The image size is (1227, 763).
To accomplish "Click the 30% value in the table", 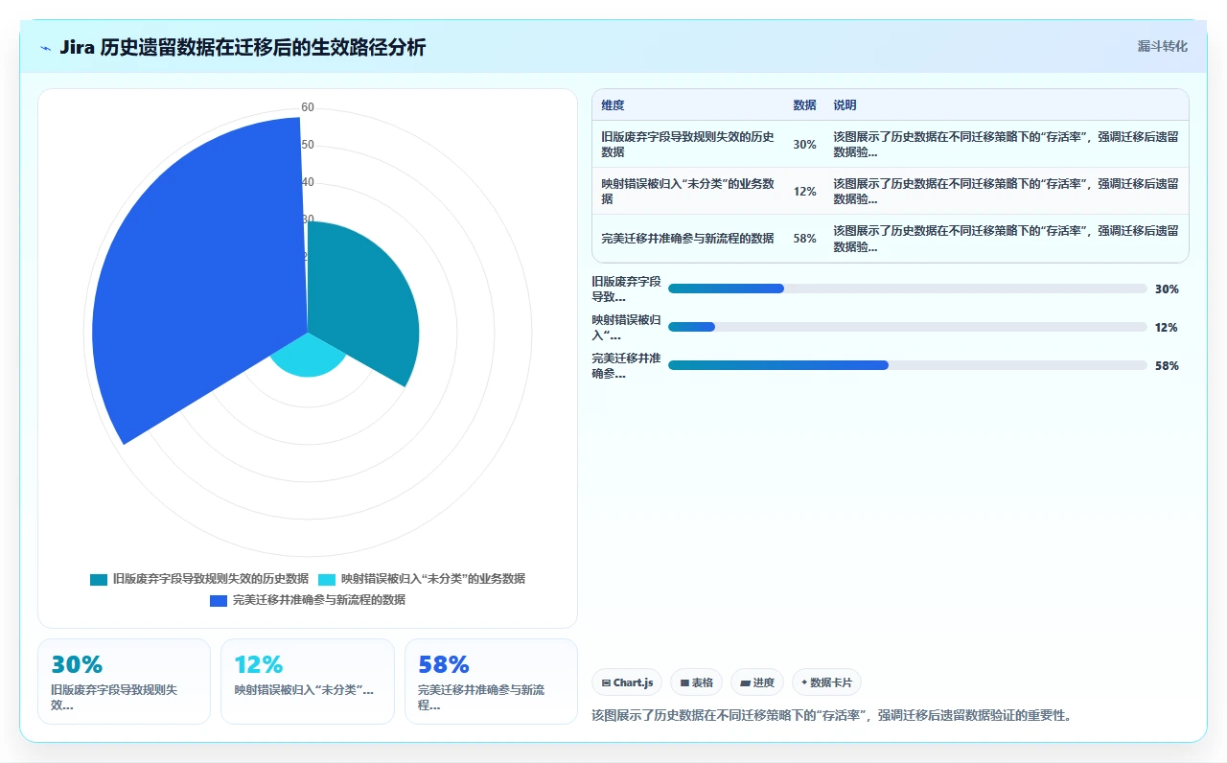I will tap(804, 144).
